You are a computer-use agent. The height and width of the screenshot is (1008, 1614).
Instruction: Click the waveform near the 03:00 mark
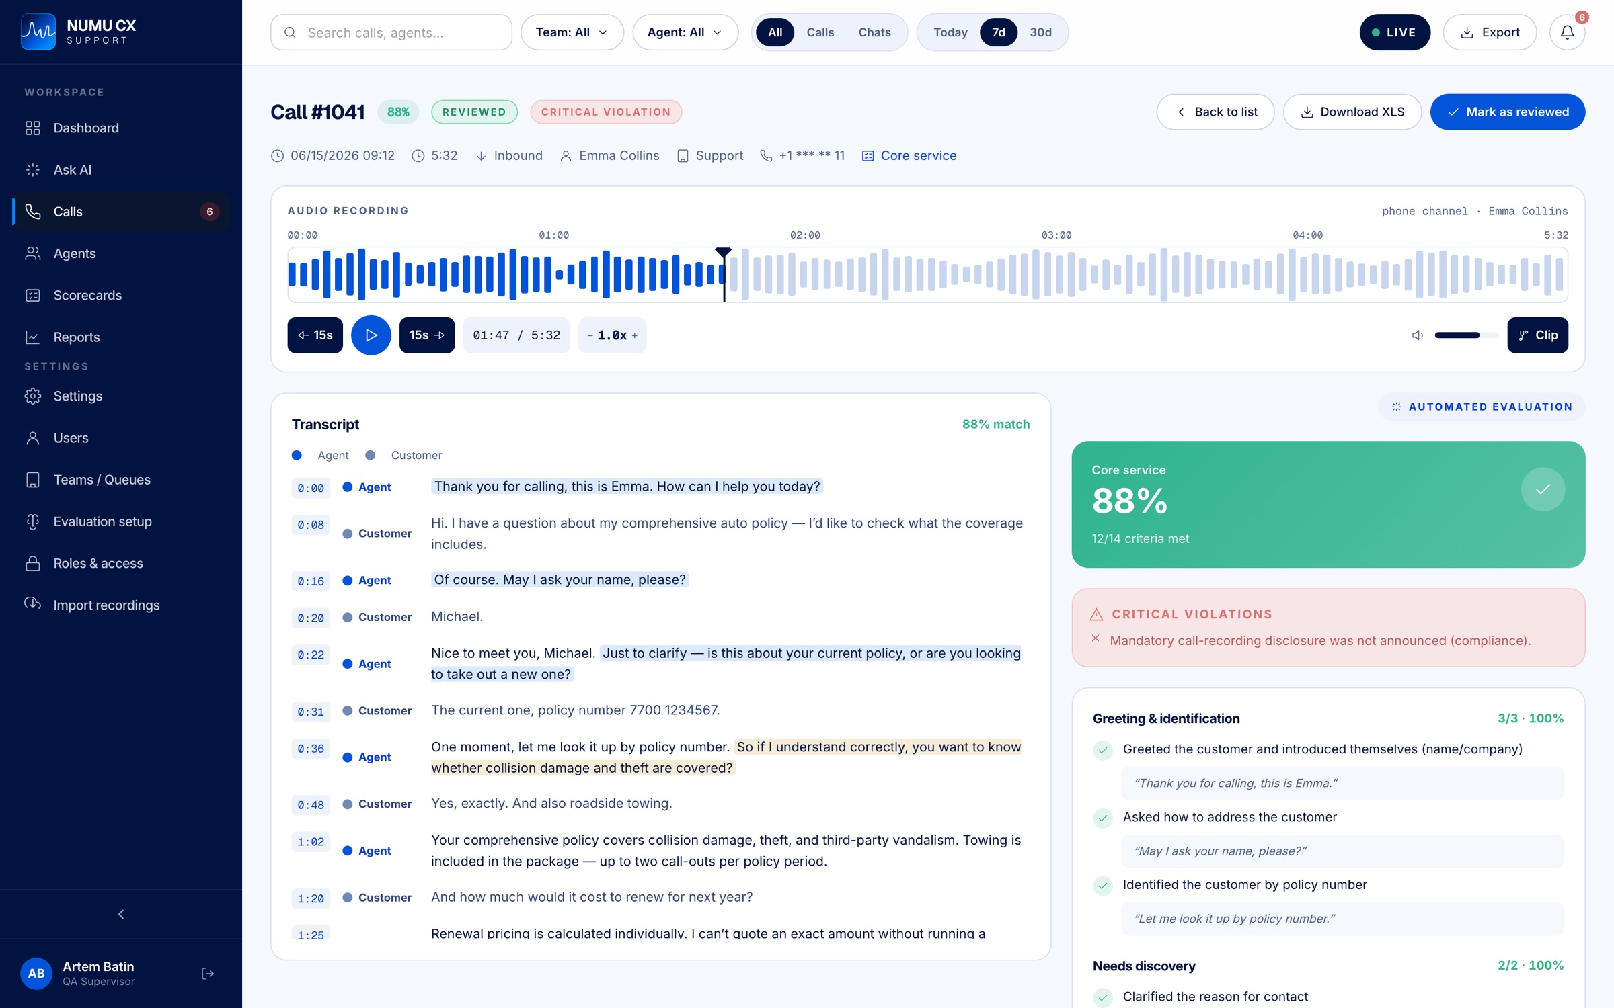1056,274
